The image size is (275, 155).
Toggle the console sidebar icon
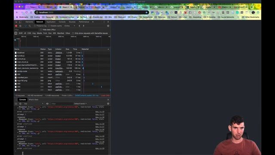(x=16, y=104)
